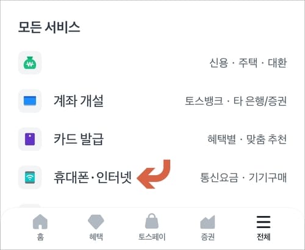
Task: Open the 혜택 diamond icon
Action: [x=96, y=222]
